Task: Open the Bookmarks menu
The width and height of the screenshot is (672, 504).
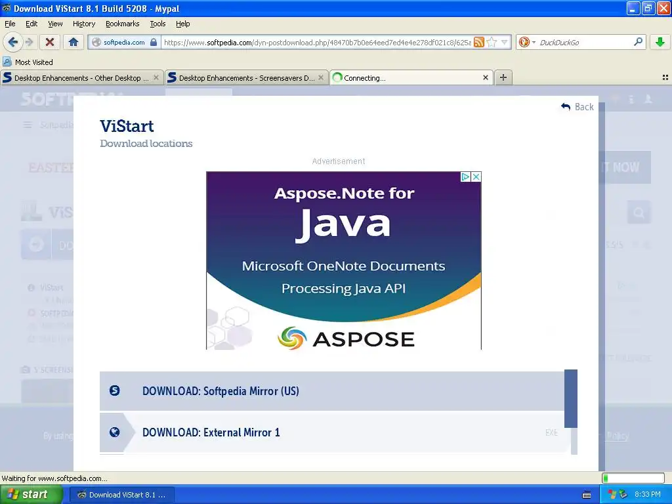Action: [122, 24]
